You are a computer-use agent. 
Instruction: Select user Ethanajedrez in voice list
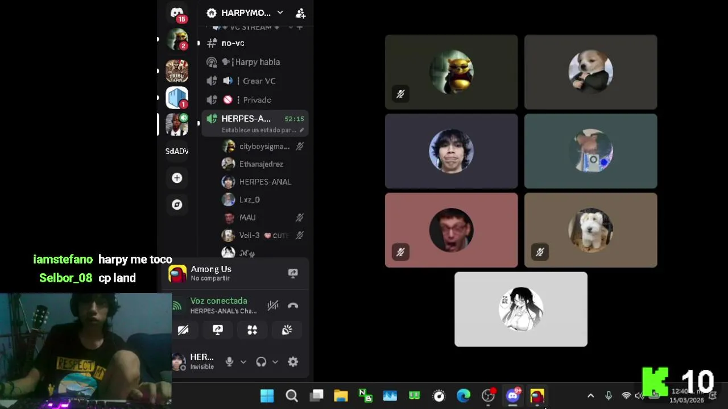263,164
